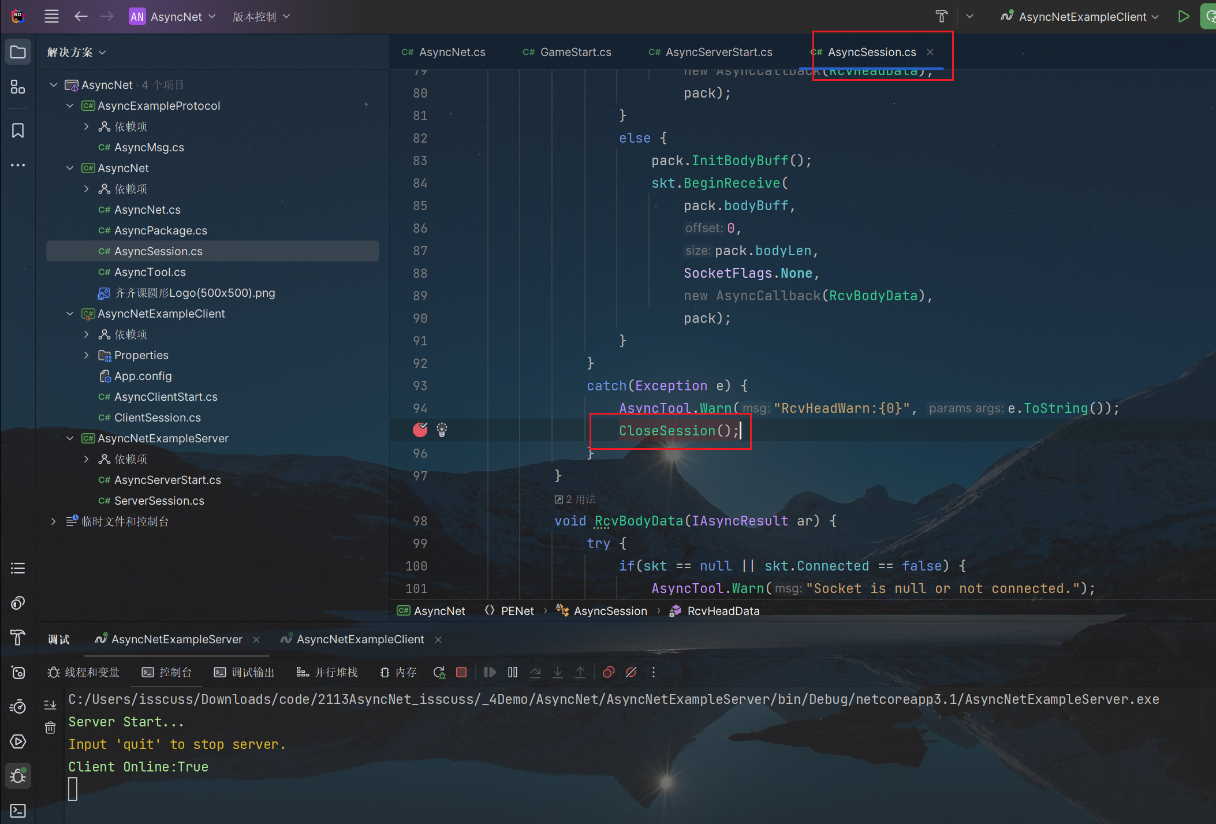Viewport: 1216px width, 824px height.
Task: Open build options dropdown arrow
Action: [x=969, y=17]
